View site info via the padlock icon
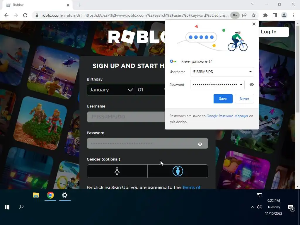This screenshot has width=300, height=225. pos(37,15)
